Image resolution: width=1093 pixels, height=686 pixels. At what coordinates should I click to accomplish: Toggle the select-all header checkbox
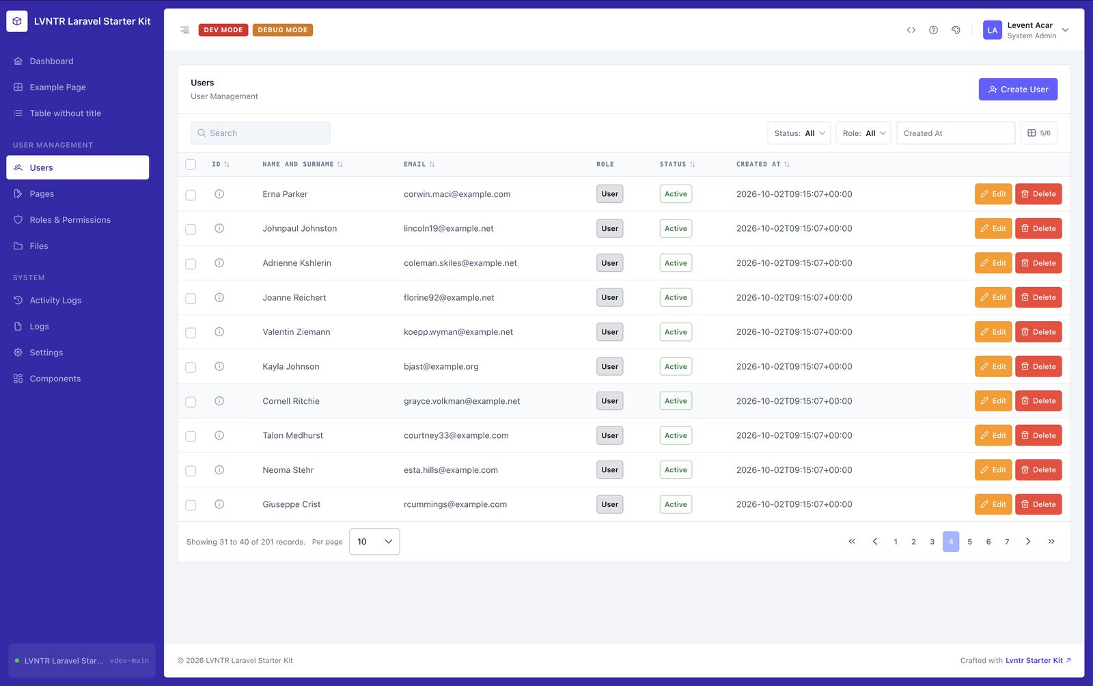pyautogui.click(x=191, y=165)
